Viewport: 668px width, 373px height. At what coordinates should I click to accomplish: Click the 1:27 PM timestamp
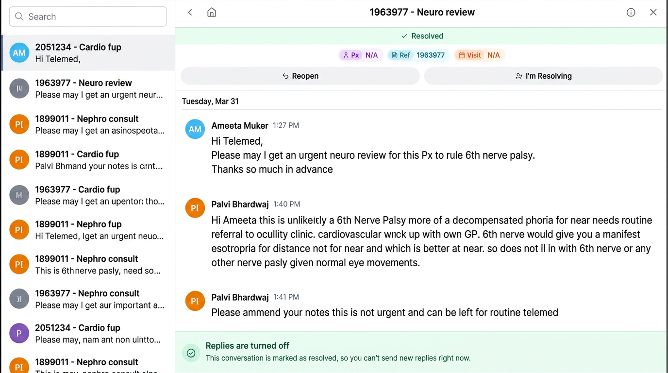point(286,125)
